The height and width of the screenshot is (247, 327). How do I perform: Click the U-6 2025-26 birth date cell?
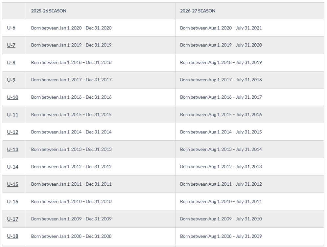71,28
